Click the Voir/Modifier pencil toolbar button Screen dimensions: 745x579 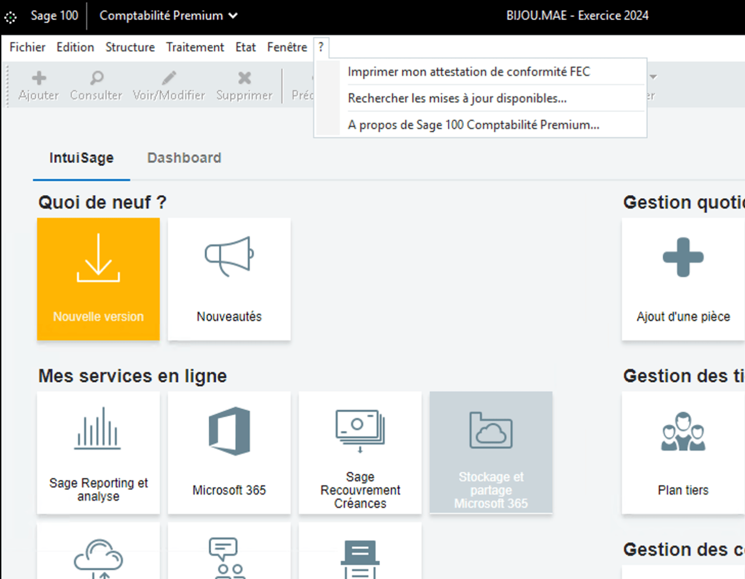coord(169,86)
